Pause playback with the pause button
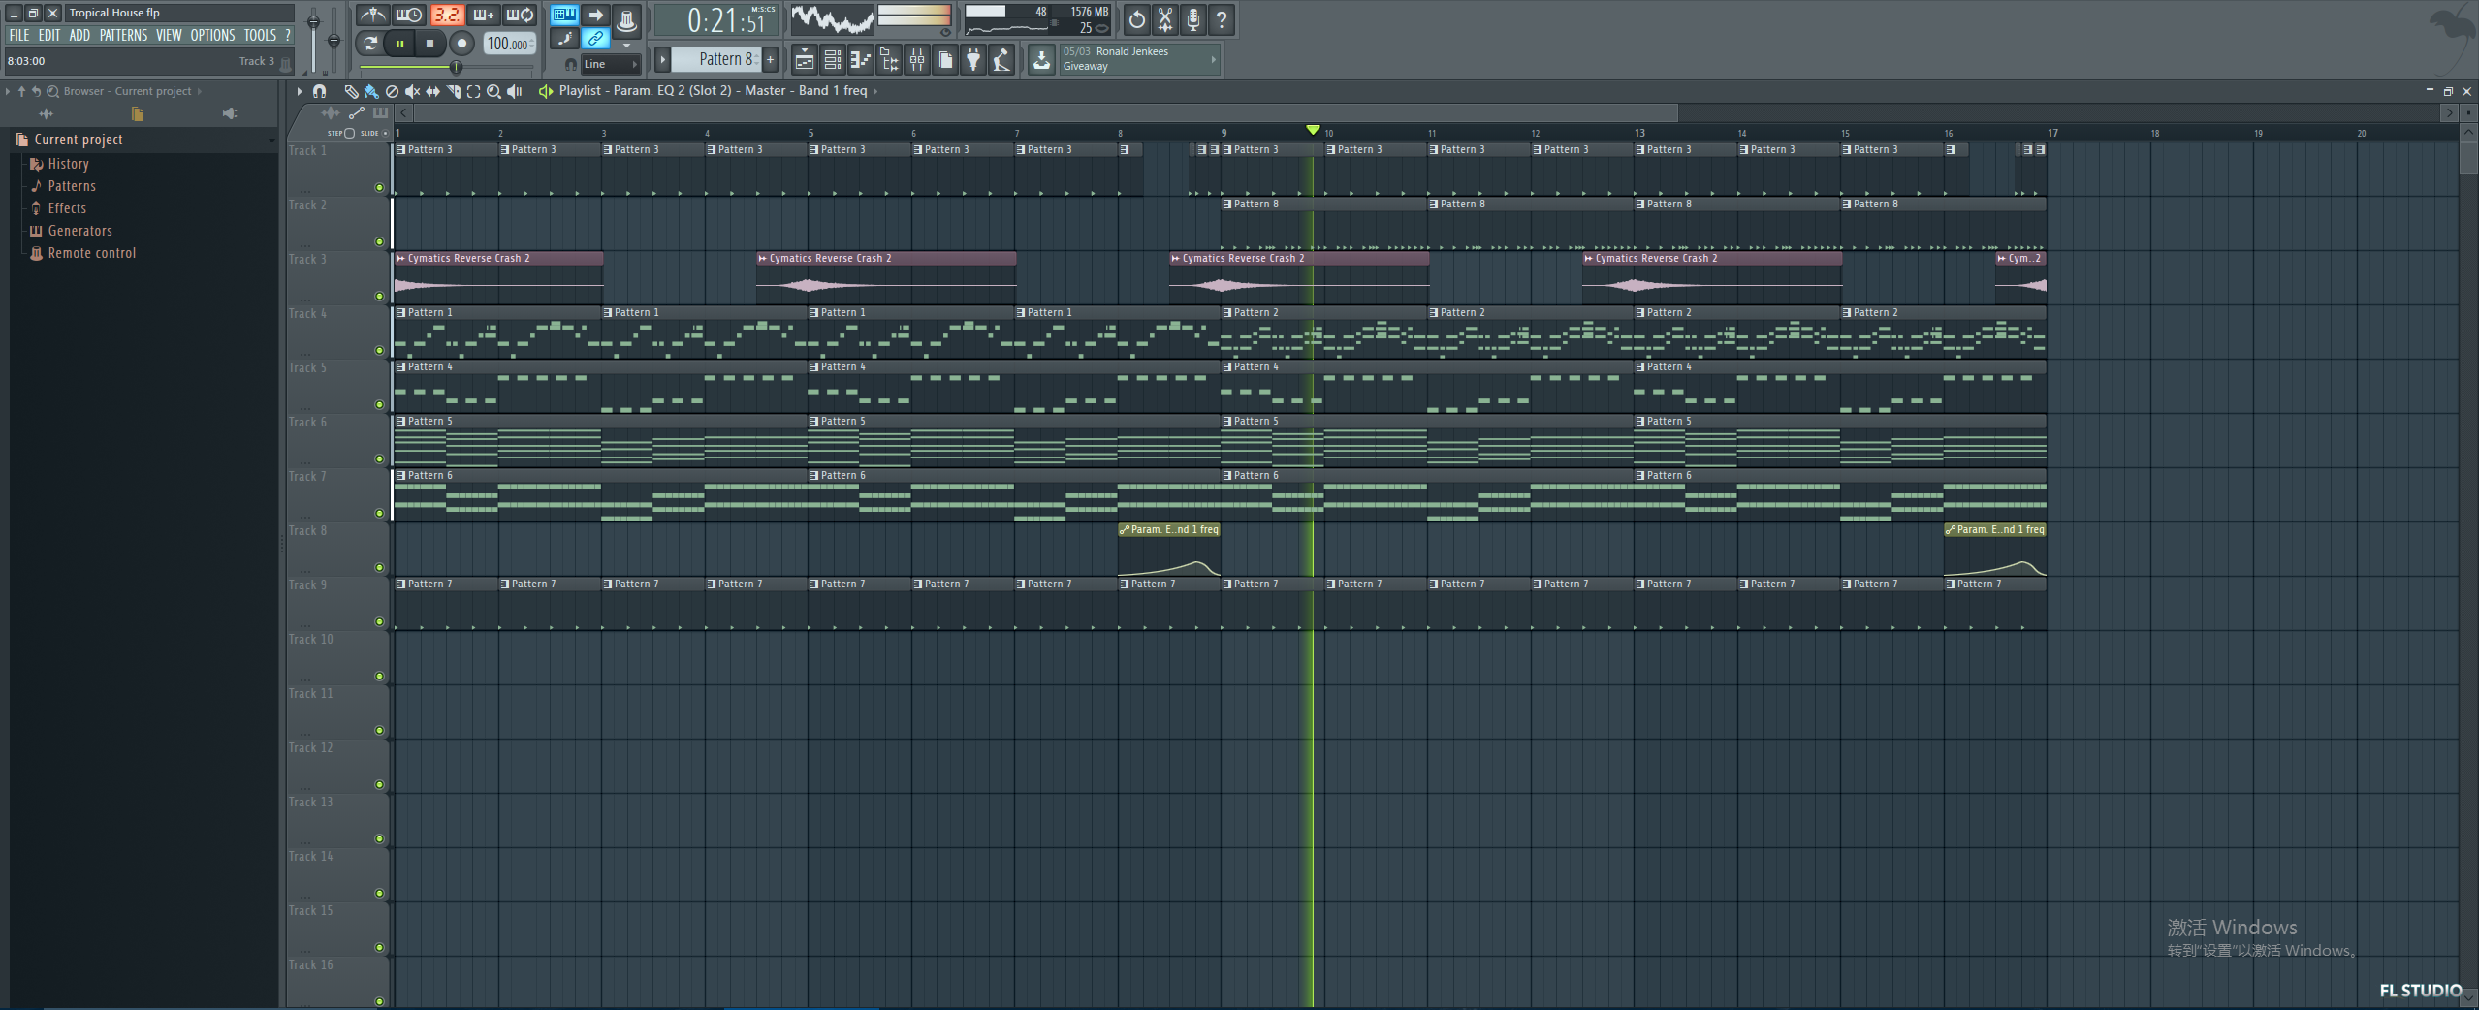Screen dimensions: 2479x1010 [x=399, y=44]
